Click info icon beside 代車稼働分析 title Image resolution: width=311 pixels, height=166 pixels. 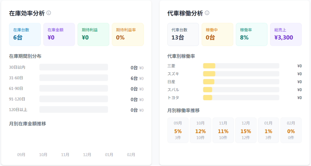(207, 13)
